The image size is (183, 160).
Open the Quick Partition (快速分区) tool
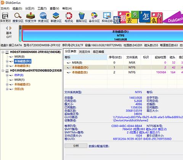point(43,18)
